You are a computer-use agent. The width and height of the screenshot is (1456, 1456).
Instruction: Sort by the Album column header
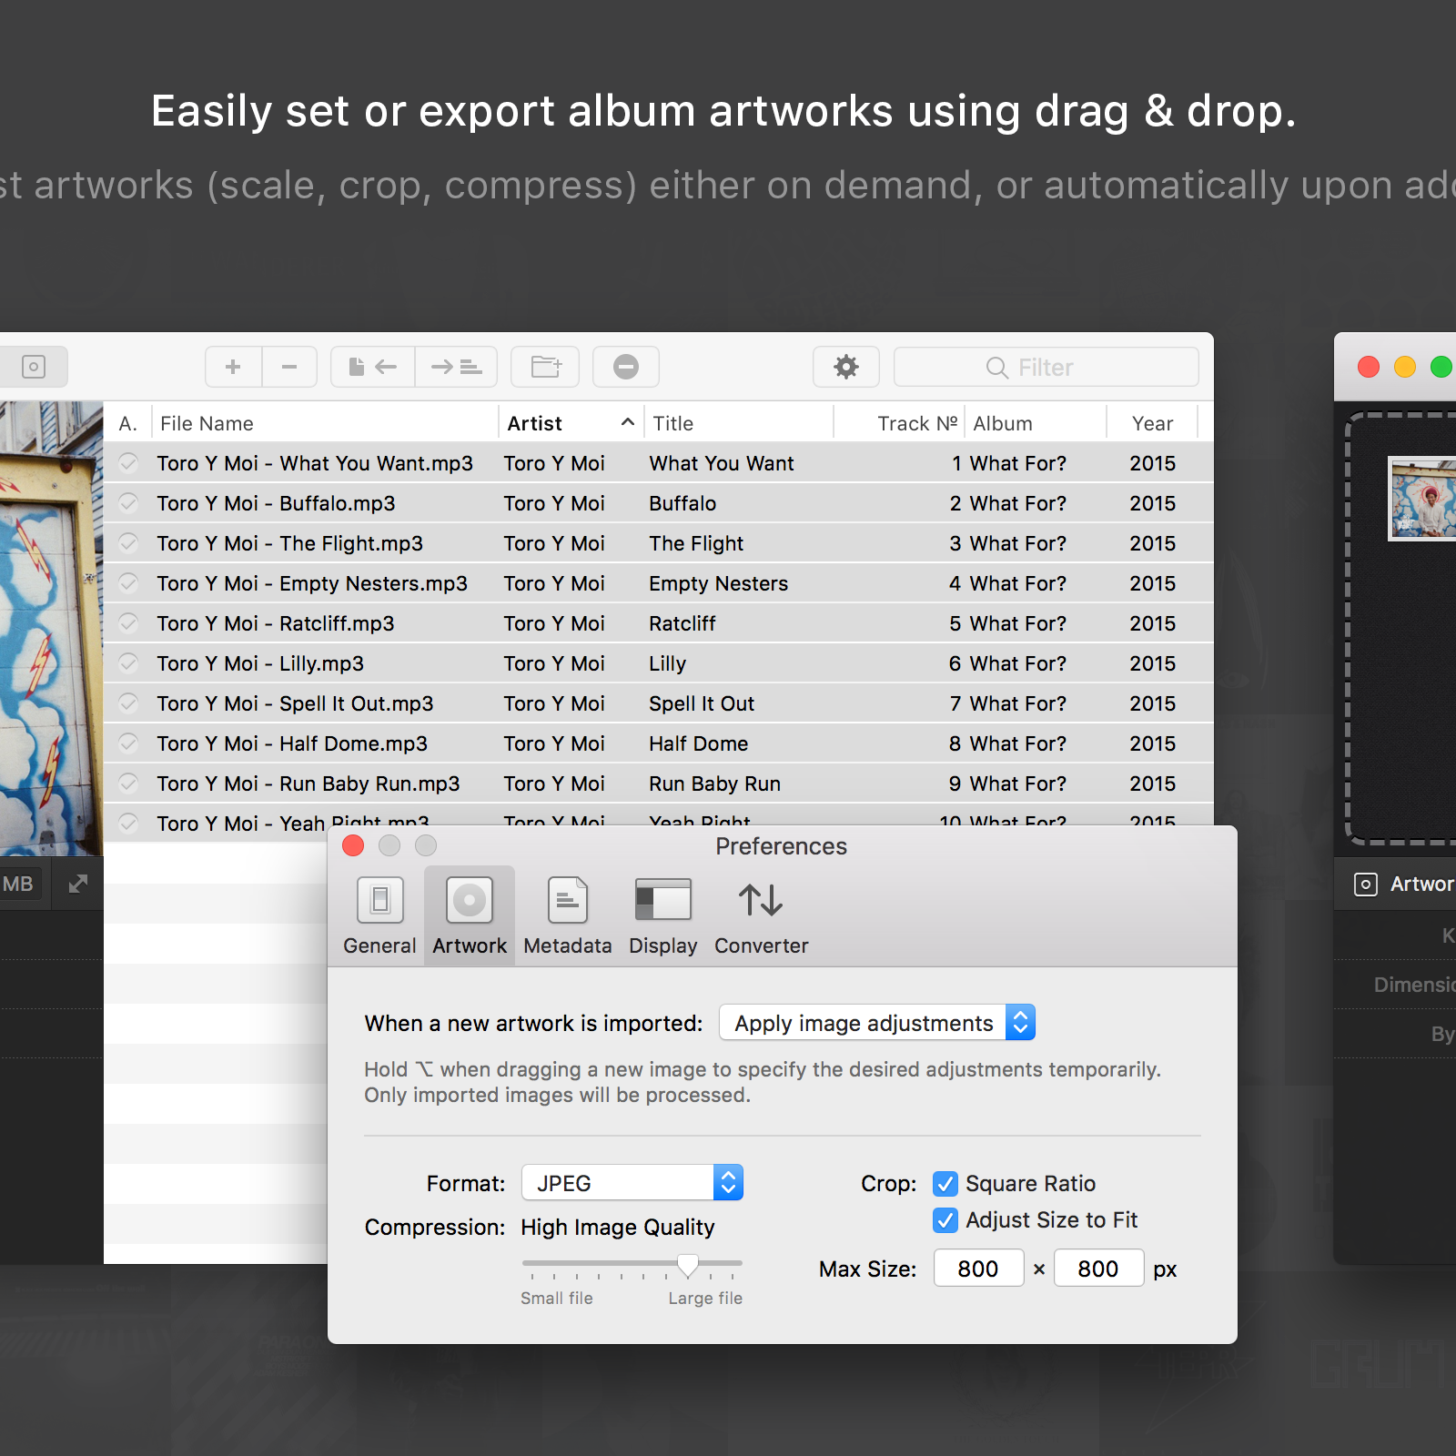pyautogui.click(x=1036, y=423)
